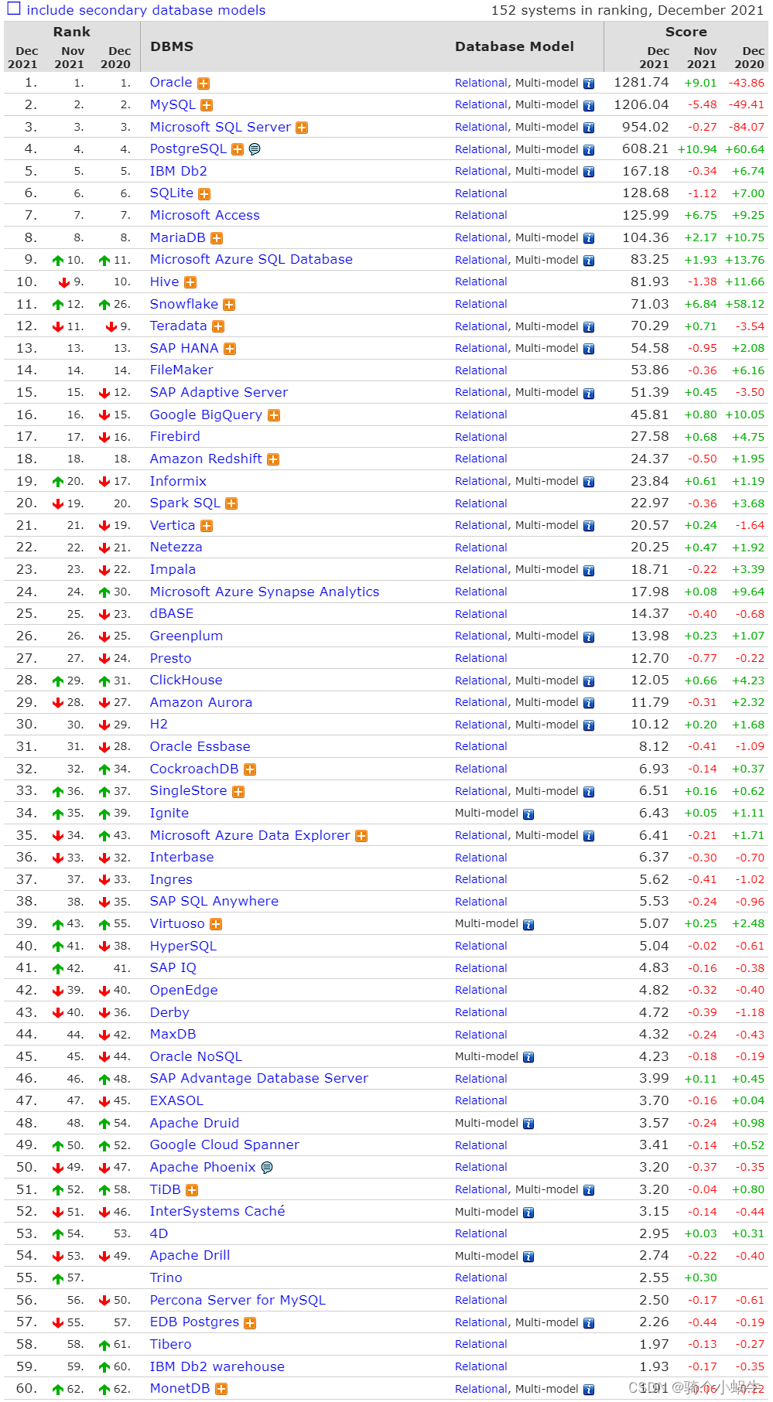Click the Relational link in PostgreSQL row
This screenshot has height=1402, width=773.
coord(481,149)
